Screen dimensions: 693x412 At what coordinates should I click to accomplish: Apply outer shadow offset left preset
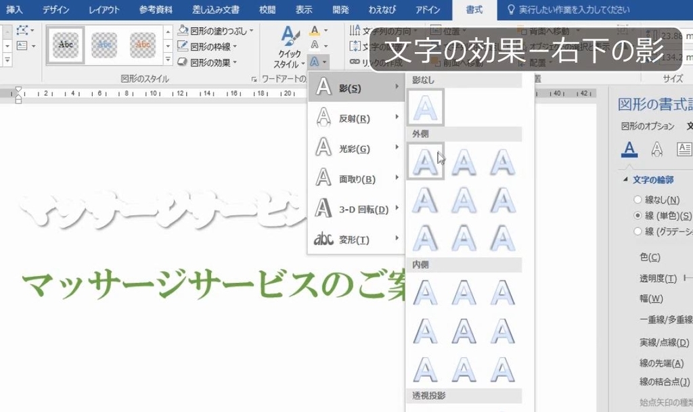pyautogui.click(x=503, y=200)
